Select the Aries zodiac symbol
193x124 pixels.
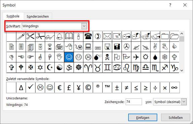click(88, 68)
